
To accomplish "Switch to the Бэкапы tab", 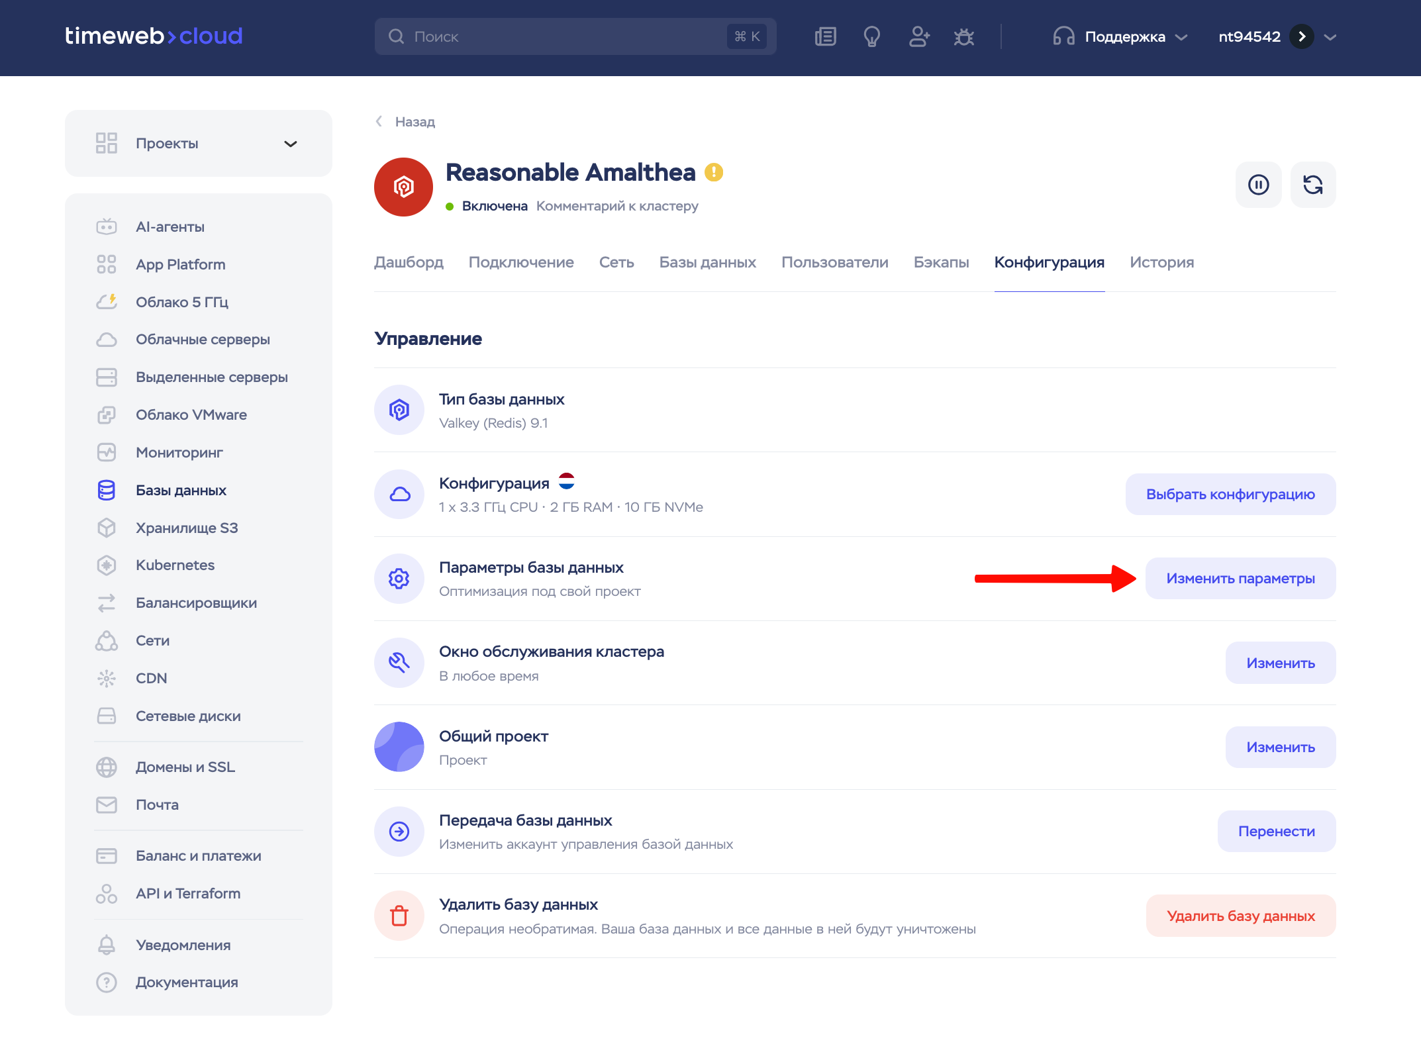I will click(941, 262).
